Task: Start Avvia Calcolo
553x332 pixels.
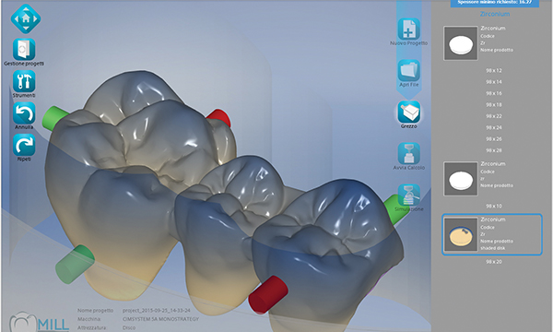Action: pyautogui.click(x=408, y=153)
